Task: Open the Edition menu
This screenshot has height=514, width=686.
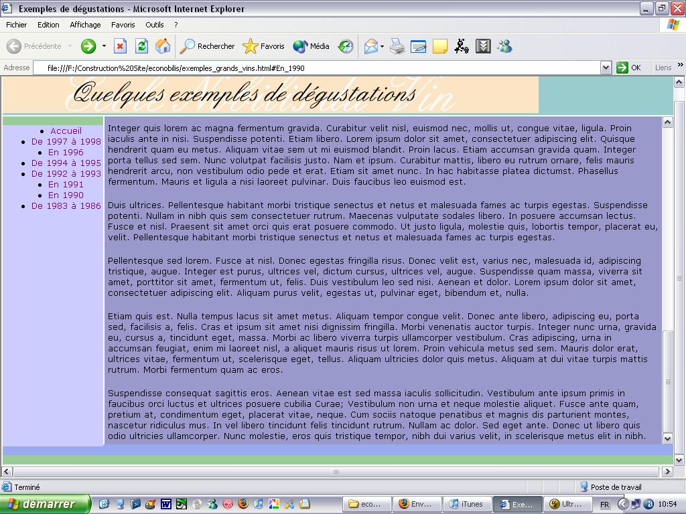Action: (x=48, y=25)
